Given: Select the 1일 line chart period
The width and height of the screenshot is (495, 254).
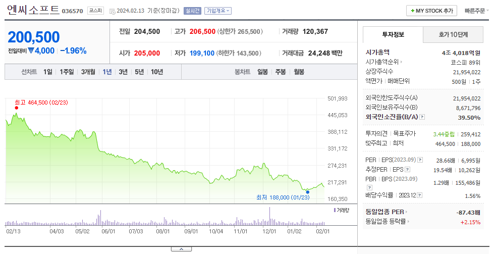Looking at the screenshot, I should tap(48, 72).
